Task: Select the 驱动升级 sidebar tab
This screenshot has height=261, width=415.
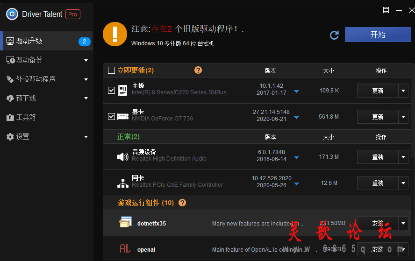Action: tap(47, 41)
